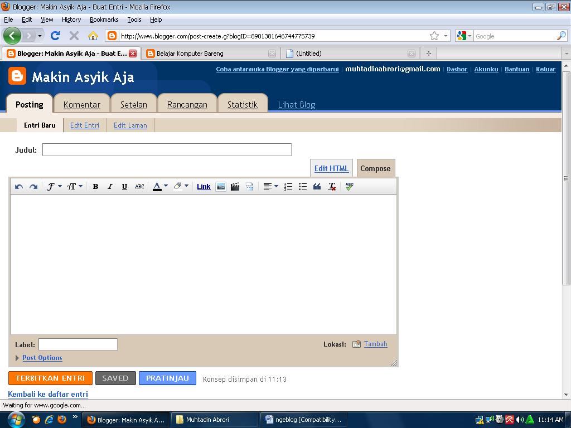Open the font size dropdown
Image resolution: width=571 pixels, height=428 pixels.
pyautogui.click(x=75, y=187)
